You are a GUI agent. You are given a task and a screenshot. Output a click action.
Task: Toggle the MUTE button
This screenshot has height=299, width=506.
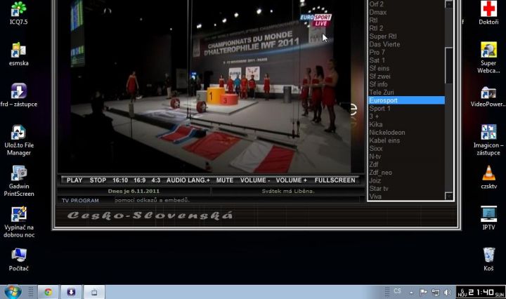coord(225,180)
